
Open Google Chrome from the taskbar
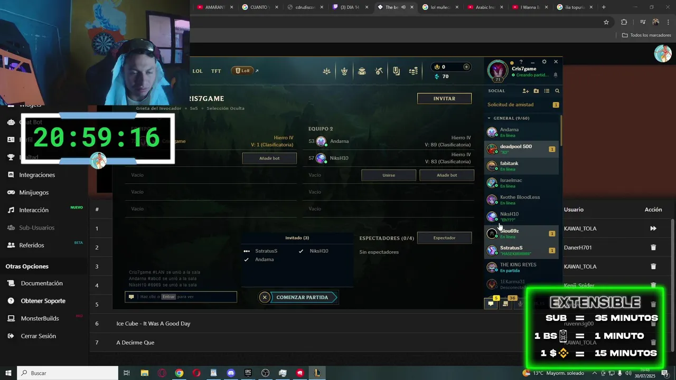pos(180,373)
